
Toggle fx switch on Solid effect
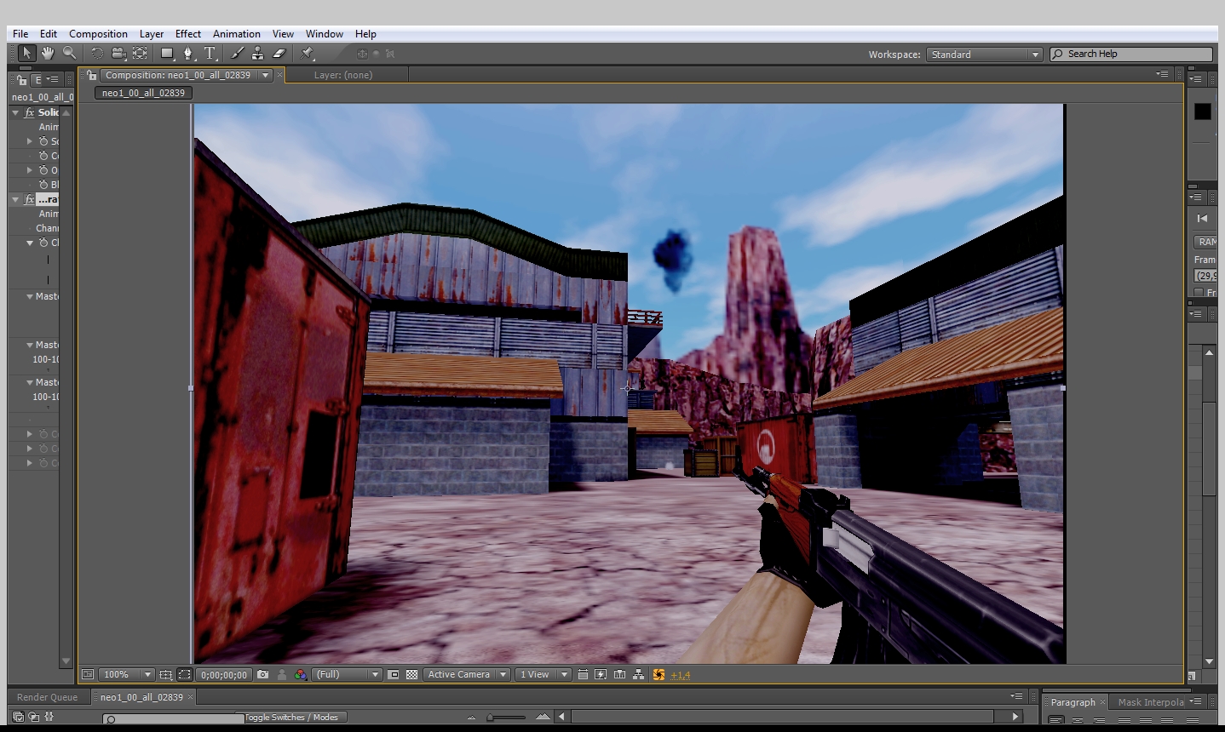tap(30, 112)
